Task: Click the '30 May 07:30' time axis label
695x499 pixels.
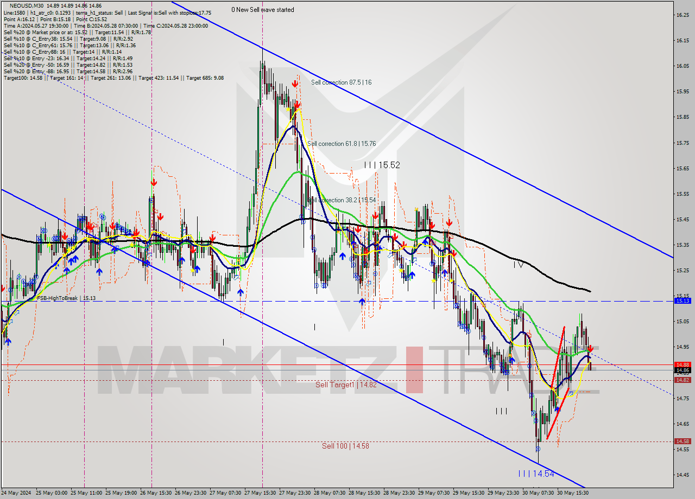Action: click(538, 493)
